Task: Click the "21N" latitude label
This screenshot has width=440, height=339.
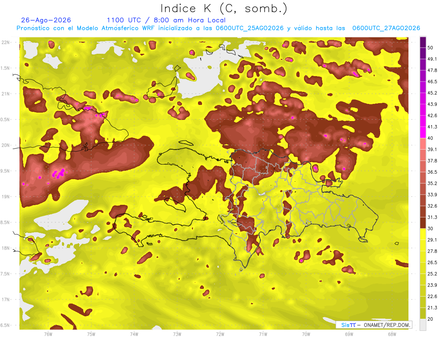Action: pos(5,94)
